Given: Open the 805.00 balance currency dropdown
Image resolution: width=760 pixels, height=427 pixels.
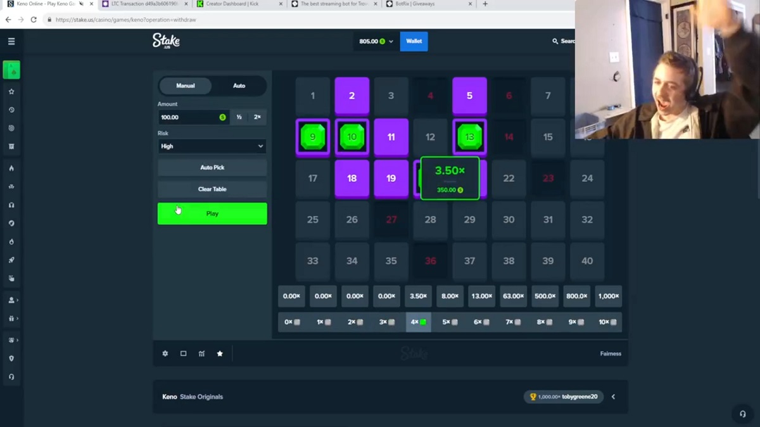Looking at the screenshot, I should pos(376,41).
